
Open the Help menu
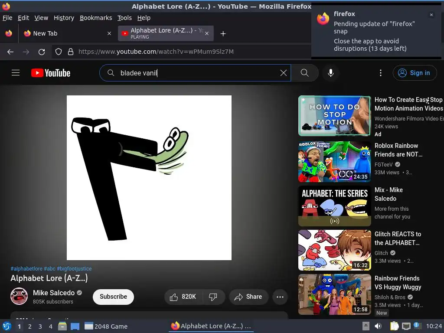(144, 18)
